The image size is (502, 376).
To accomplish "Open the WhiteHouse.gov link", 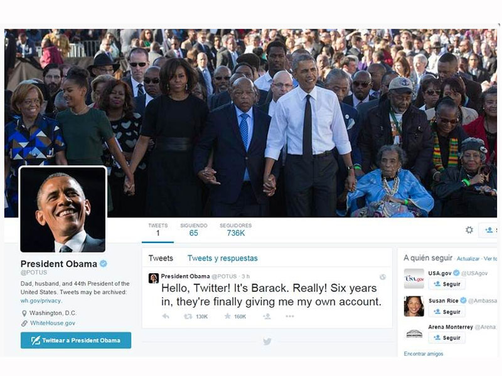I will tap(53, 323).
